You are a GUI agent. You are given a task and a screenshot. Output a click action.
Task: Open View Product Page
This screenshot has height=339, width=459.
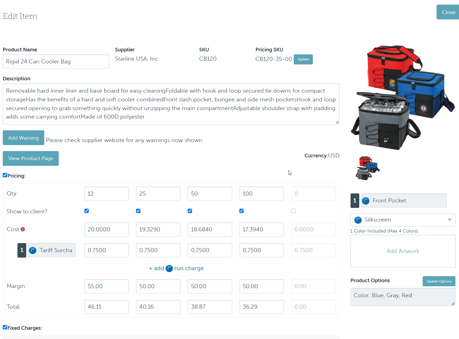tap(31, 158)
